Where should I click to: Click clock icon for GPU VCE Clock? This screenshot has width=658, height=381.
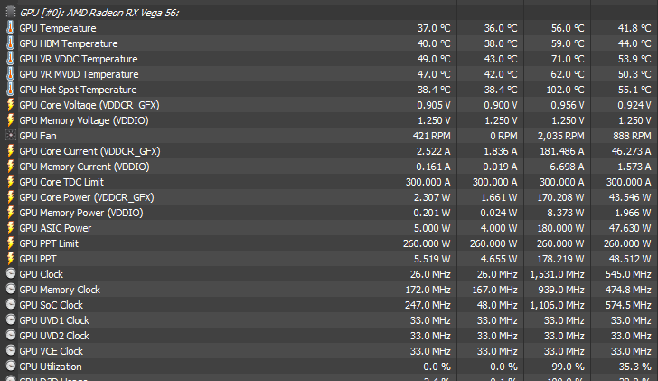11,351
